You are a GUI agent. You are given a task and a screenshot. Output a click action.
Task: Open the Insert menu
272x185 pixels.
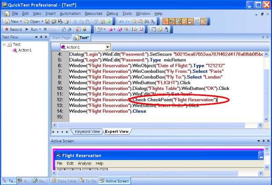50,14
